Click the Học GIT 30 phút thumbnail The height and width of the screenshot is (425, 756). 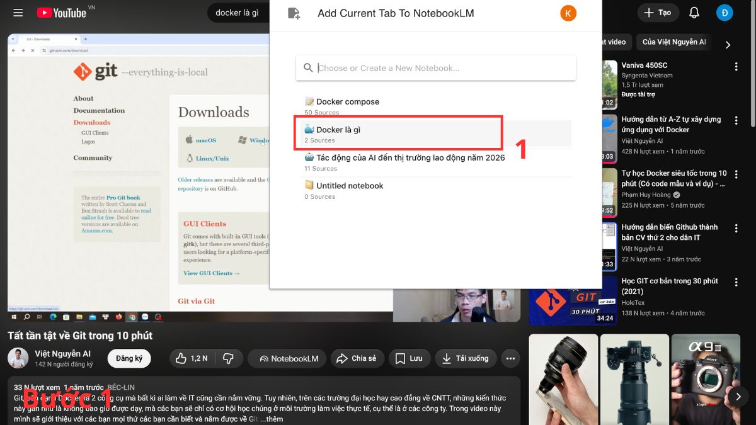(573, 301)
